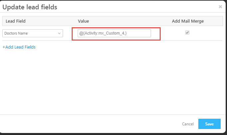Click the Value input with Activity:mx_Custom_4
This screenshot has height=135, width=227.
coord(114,33)
